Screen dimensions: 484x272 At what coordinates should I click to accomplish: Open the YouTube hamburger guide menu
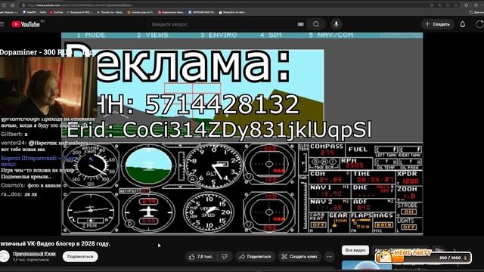coord(2,24)
